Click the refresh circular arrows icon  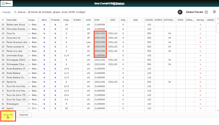click(180, 12)
